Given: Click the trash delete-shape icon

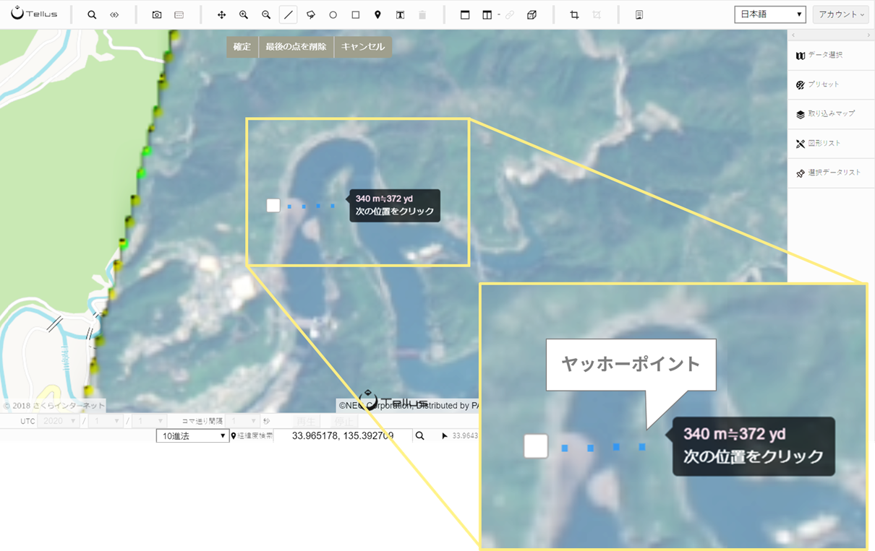Looking at the screenshot, I should click(x=422, y=14).
